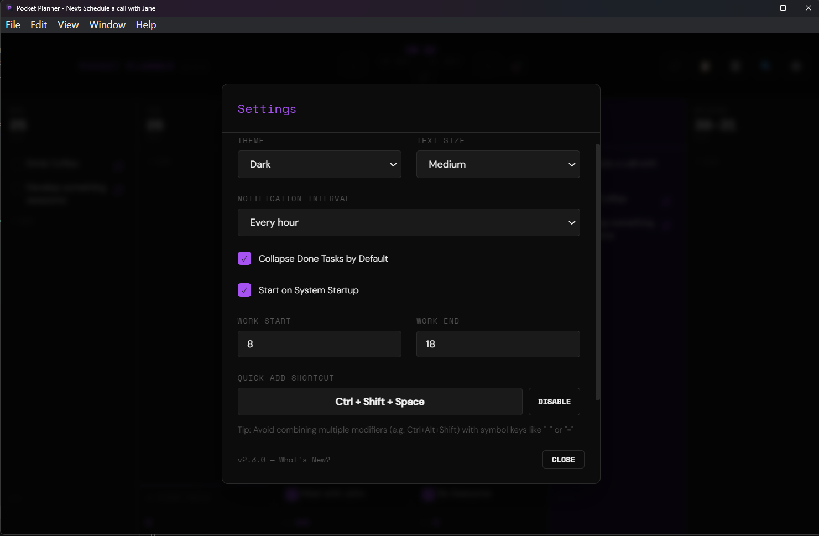Click the Settings heading text

pos(267,109)
